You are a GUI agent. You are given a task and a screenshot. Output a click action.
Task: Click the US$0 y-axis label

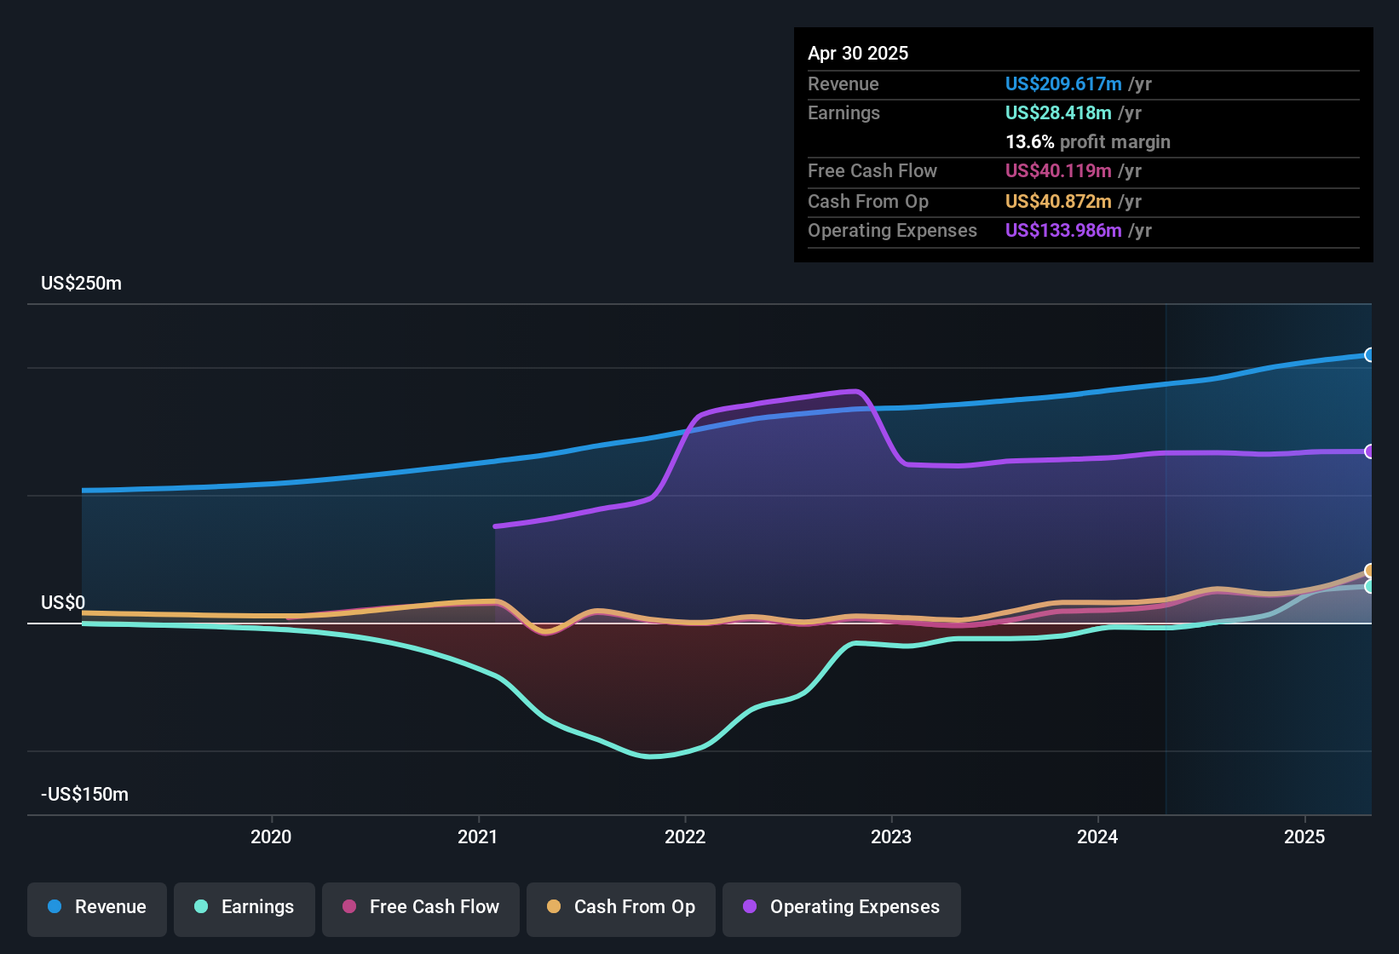click(x=63, y=603)
